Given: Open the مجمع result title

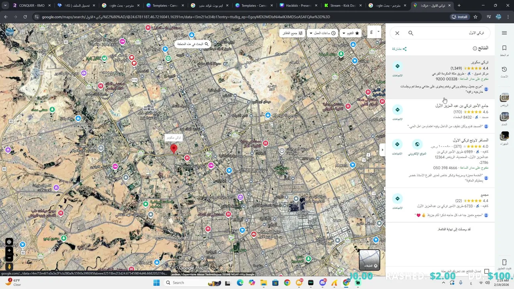Looking at the screenshot, I should [x=484, y=195].
